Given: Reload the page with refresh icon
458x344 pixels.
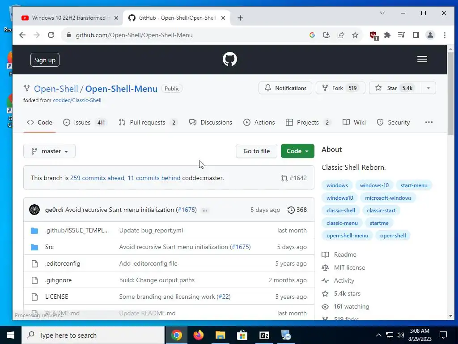Looking at the screenshot, I should (x=51, y=35).
